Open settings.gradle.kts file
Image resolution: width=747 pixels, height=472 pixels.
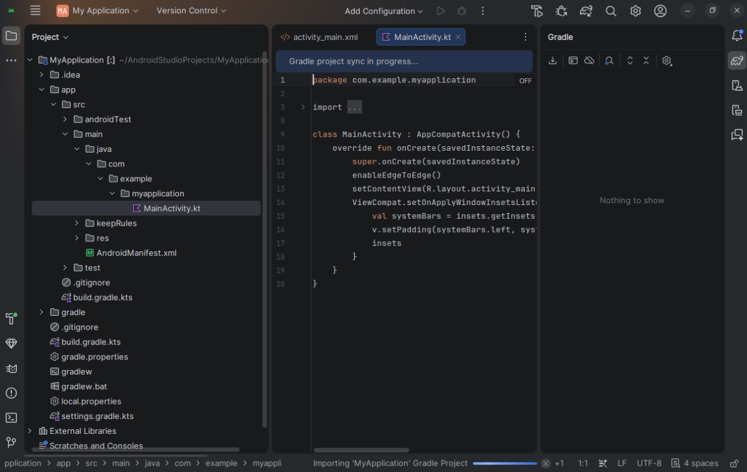[92, 416]
